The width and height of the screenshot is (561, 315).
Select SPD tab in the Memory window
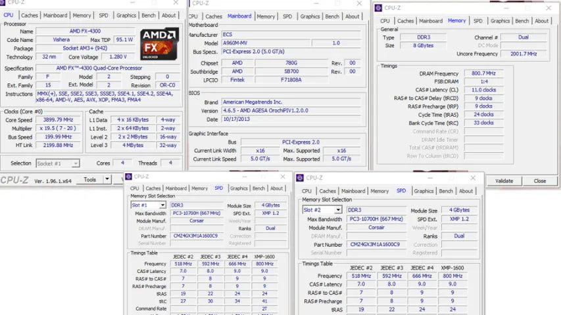[478, 21]
